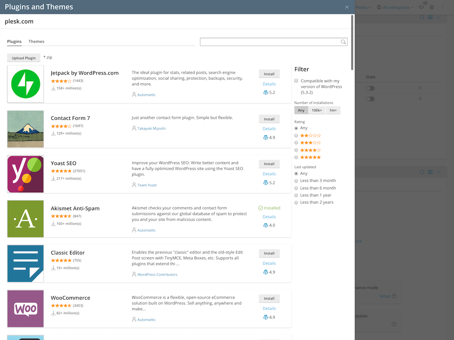Viewport: 454px width, 340px height.
Task: Install the Classic Editor plugin
Action: point(269,253)
